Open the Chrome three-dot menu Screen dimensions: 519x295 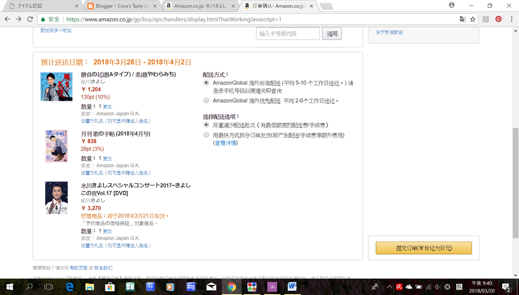click(x=511, y=19)
